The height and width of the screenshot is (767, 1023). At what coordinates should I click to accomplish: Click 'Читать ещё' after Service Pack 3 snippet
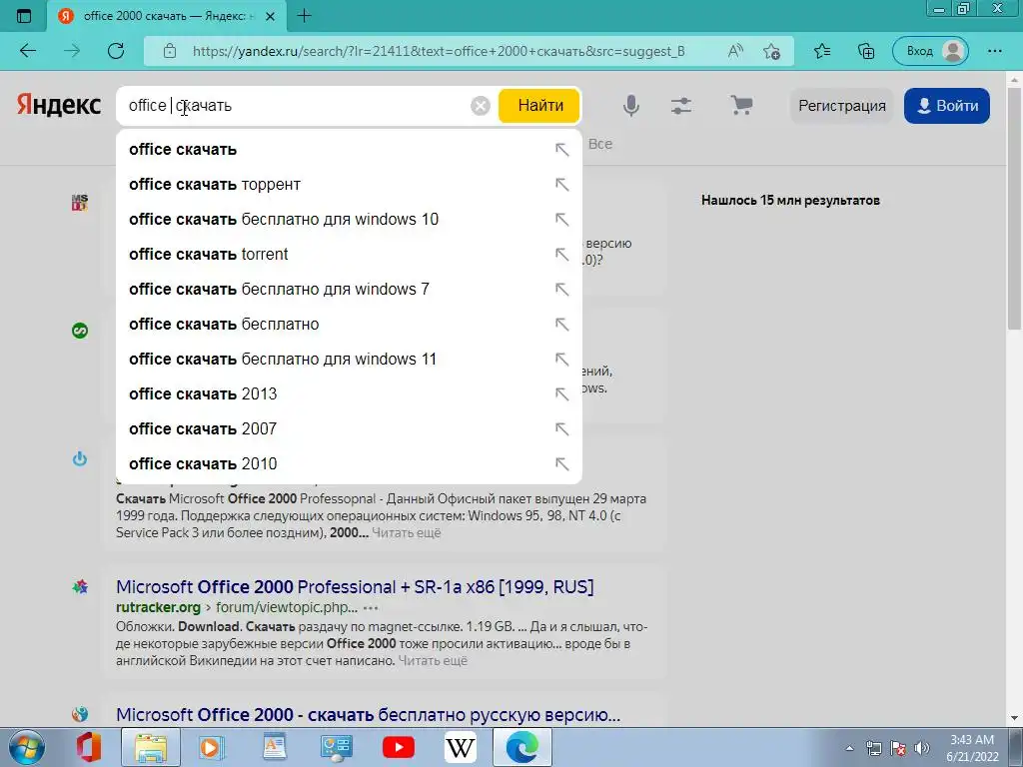tap(407, 533)
